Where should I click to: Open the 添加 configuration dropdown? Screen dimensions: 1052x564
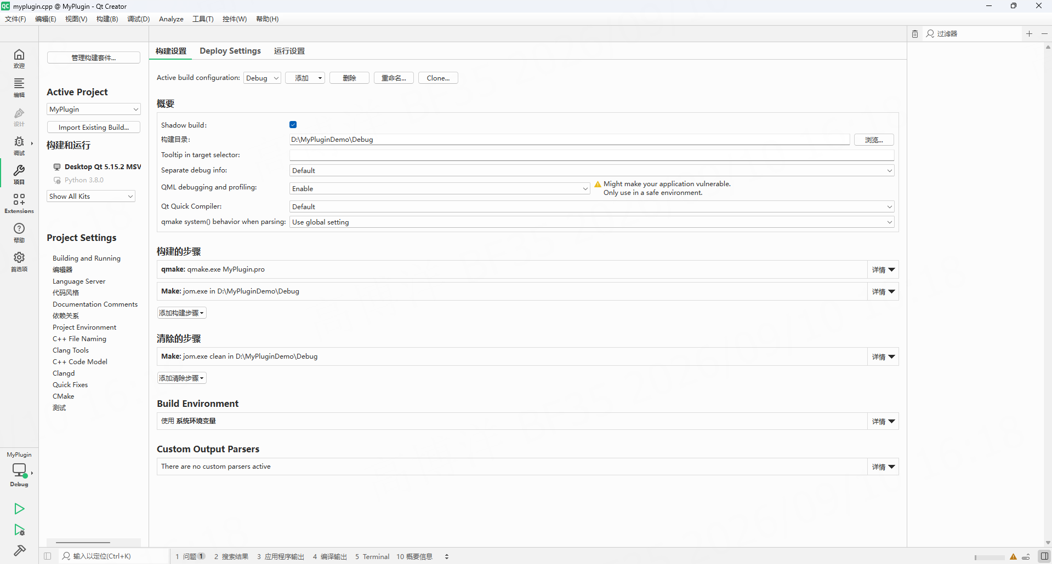pos(305,78)
